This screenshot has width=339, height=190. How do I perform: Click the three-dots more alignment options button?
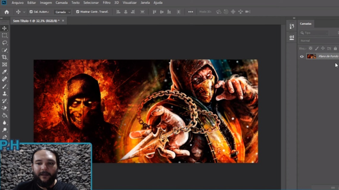click(190, 12)
